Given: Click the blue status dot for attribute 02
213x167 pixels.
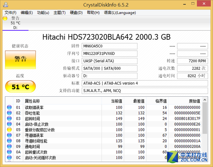Looking at the screenshot, I should point(9,113).
